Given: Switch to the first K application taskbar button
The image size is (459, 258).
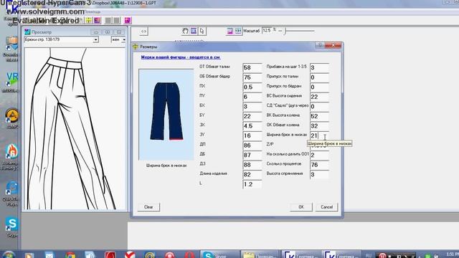Looking at the screenshot, I should 301,255.
